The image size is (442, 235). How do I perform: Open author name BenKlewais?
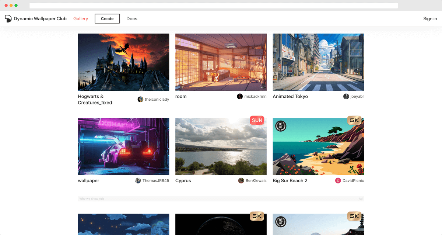pos(256,180)
